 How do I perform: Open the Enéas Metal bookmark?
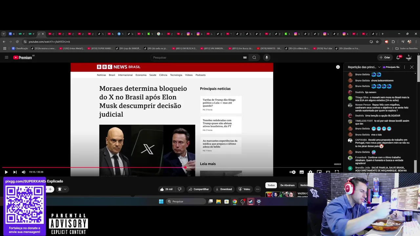[72, 49]
